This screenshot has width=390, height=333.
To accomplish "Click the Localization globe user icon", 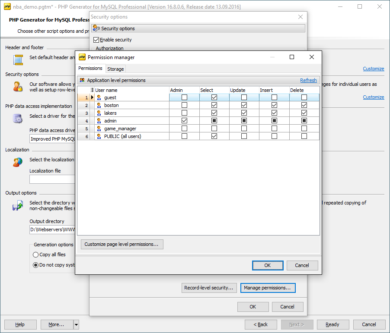I will click(x=18, y=162).
